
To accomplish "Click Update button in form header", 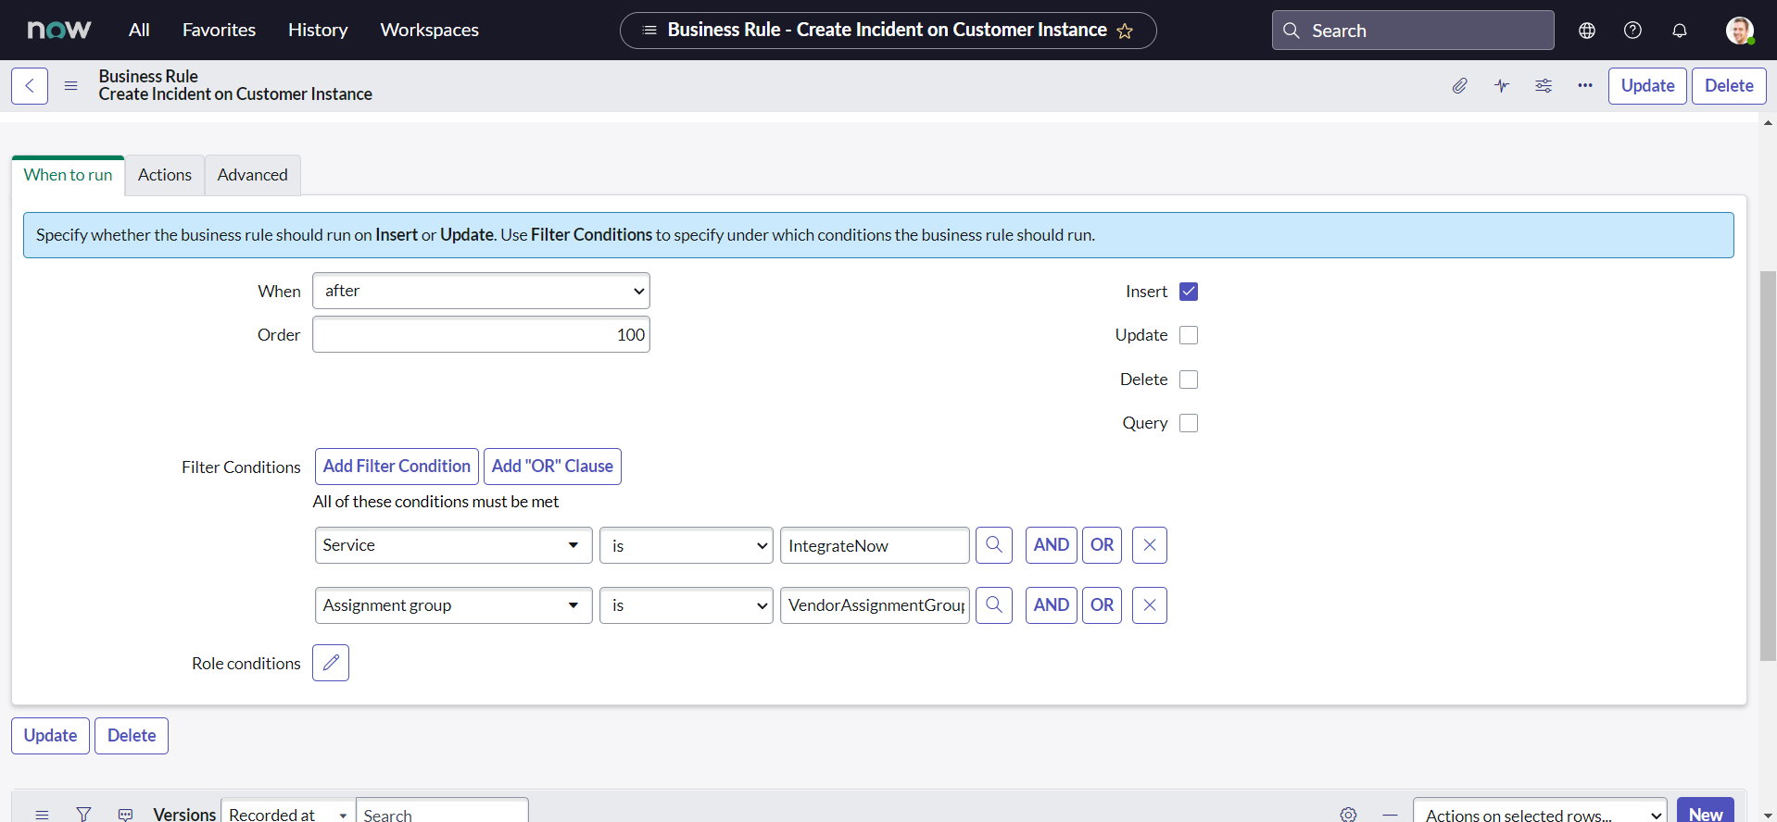I will [1647, 86].
